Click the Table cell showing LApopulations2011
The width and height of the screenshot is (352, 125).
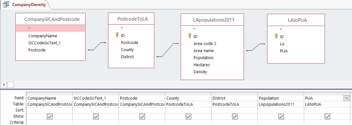(281, 104)
